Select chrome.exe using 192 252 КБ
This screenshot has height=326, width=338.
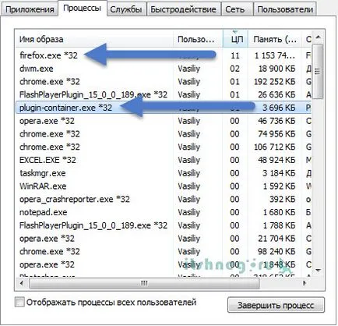point(164,82)
